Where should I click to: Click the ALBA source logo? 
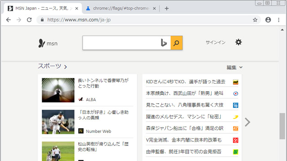point(81,99)
